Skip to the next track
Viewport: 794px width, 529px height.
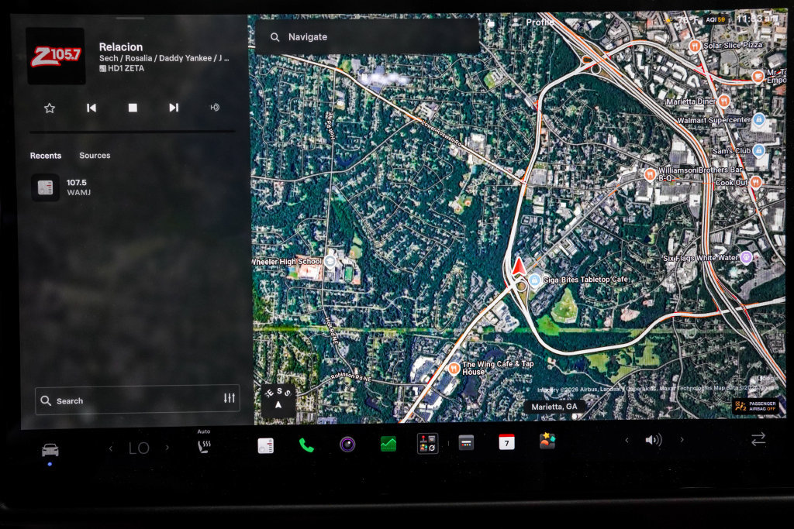click(x=174, y=107)
